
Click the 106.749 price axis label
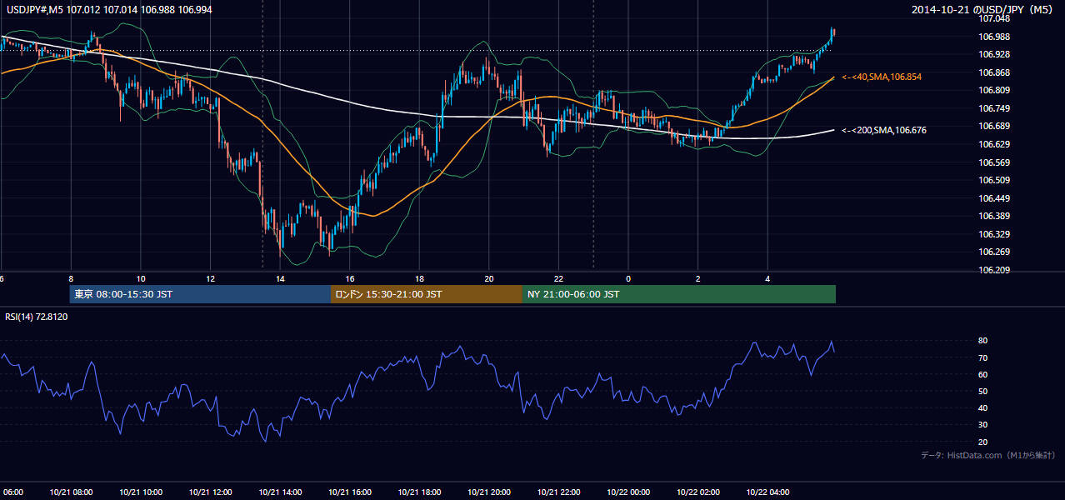pos(996,108)
